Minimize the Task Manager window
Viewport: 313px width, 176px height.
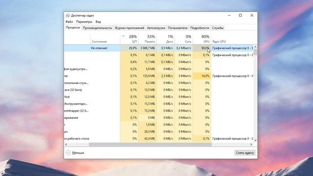[229, 15]
